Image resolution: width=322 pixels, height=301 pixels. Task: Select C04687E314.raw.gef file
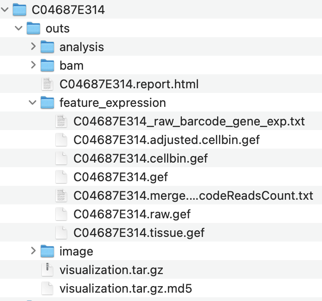point(132,214)
